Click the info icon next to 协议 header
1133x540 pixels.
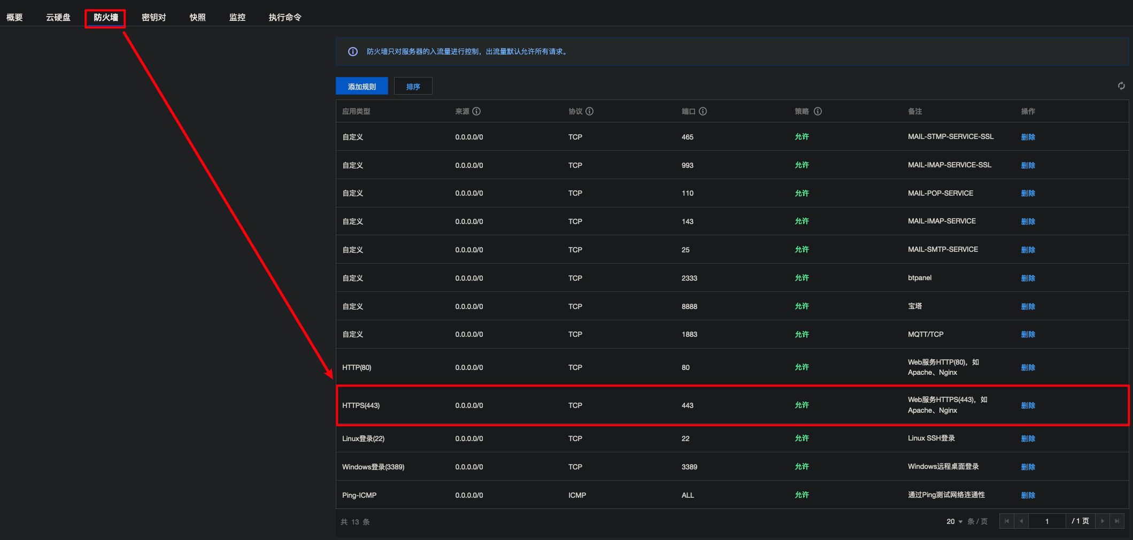coord(590,111)
